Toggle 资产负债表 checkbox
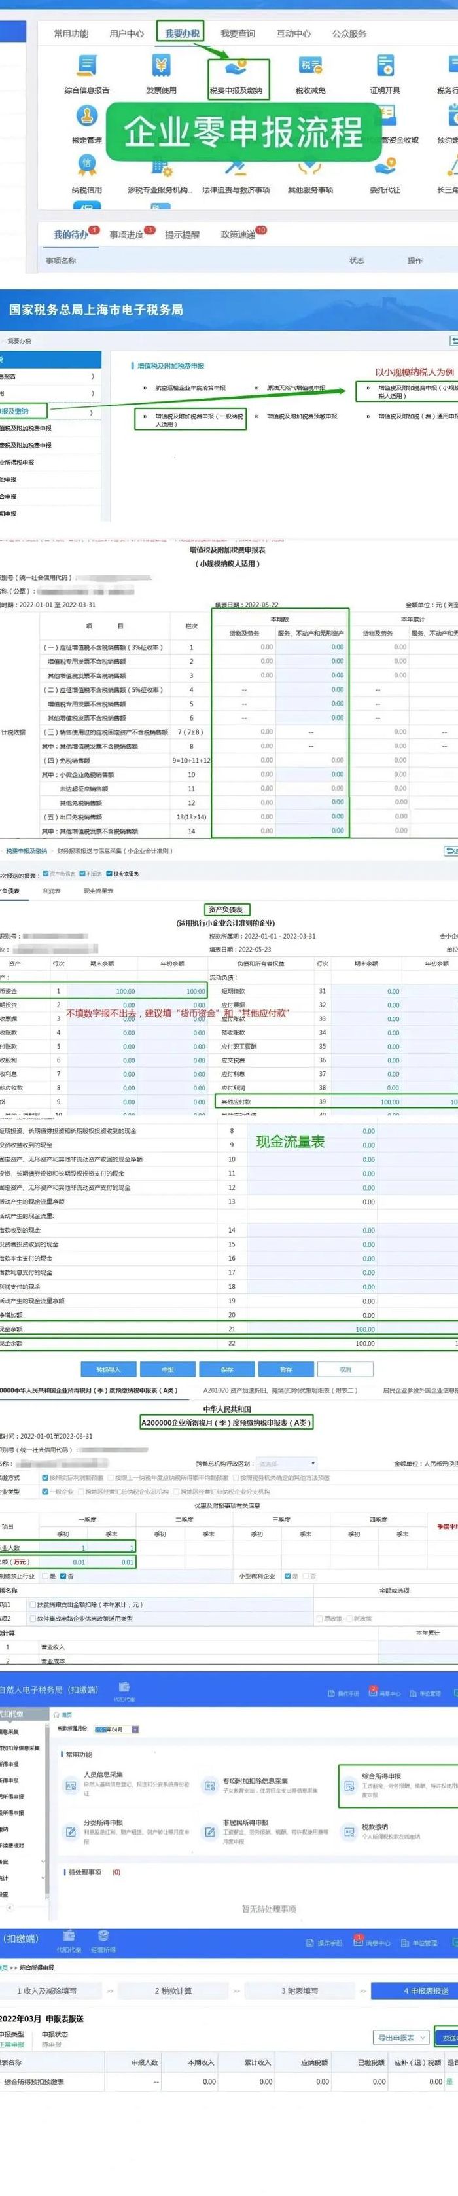Screen dimensions: 458x2196 (x=45, y=874)
